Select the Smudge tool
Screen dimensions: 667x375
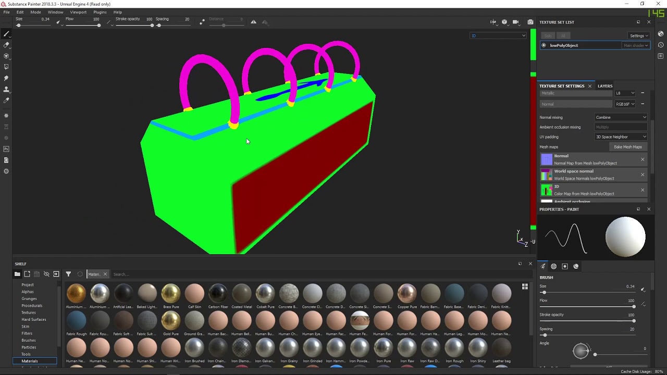6,78
